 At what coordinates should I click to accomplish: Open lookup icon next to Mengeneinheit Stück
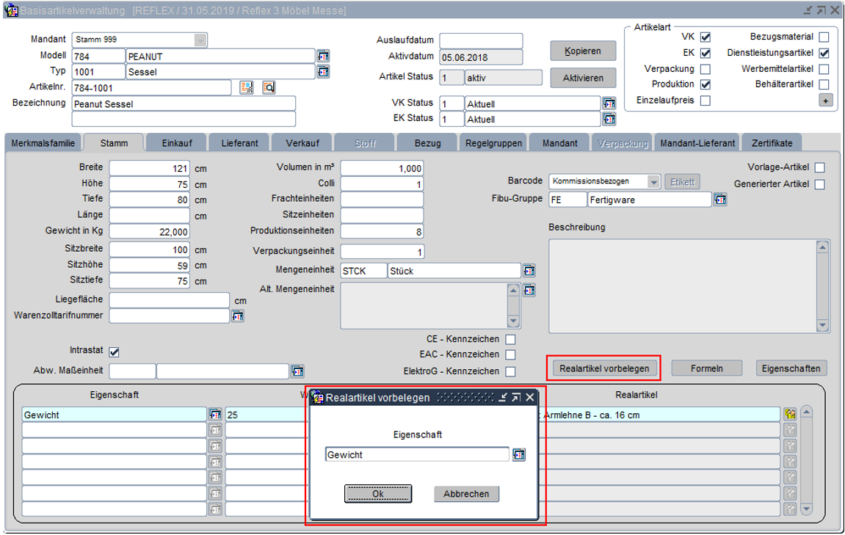[x=529, y=271]
